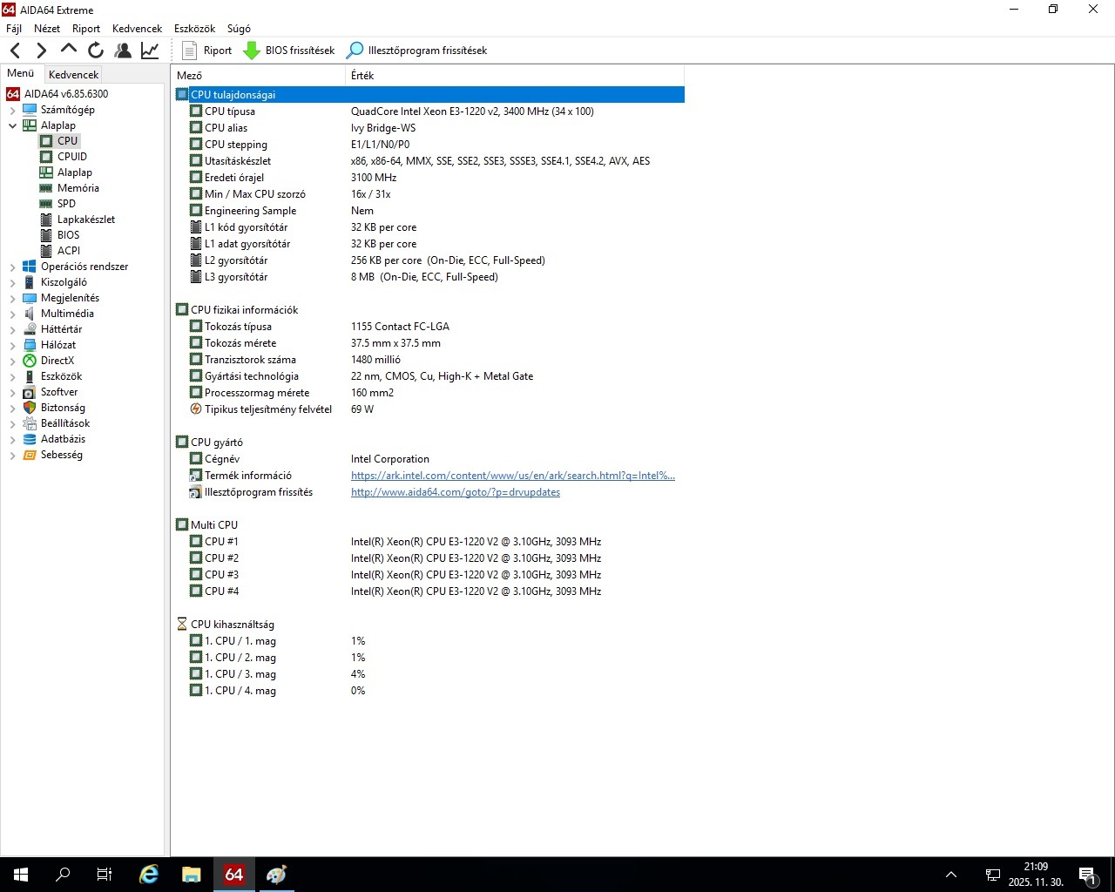The width and height of the screenshot is (1115, 892).
Task: Click the Érték column header
Action: click(x=514, y=76)
